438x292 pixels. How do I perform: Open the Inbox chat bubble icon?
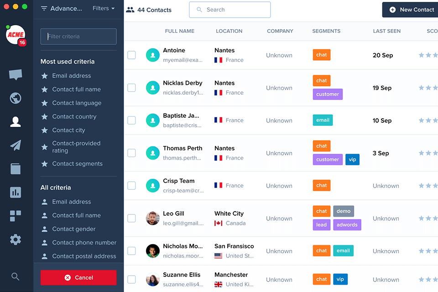[x=16, y=75]
